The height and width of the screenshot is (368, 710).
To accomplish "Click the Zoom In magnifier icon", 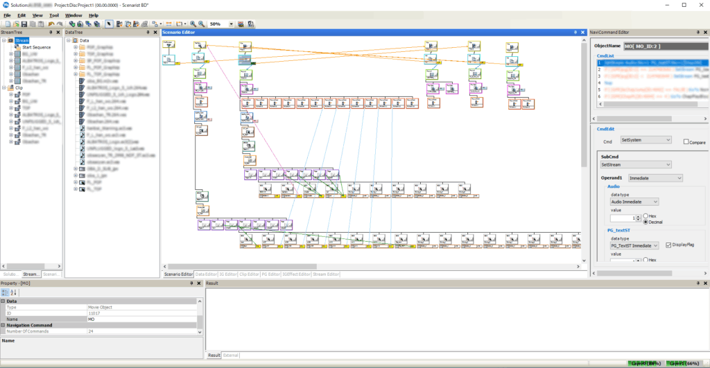I will pyautogui.click(x=193, y=24).
